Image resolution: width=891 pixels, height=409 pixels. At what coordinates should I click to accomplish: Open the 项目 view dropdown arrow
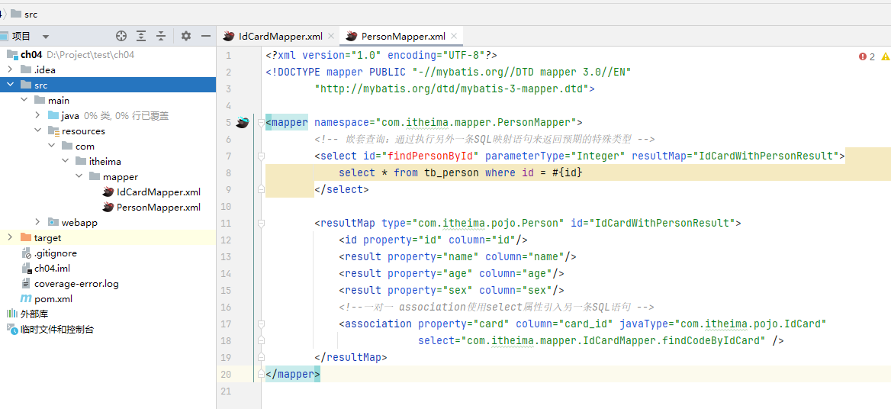tap(46, 37)
